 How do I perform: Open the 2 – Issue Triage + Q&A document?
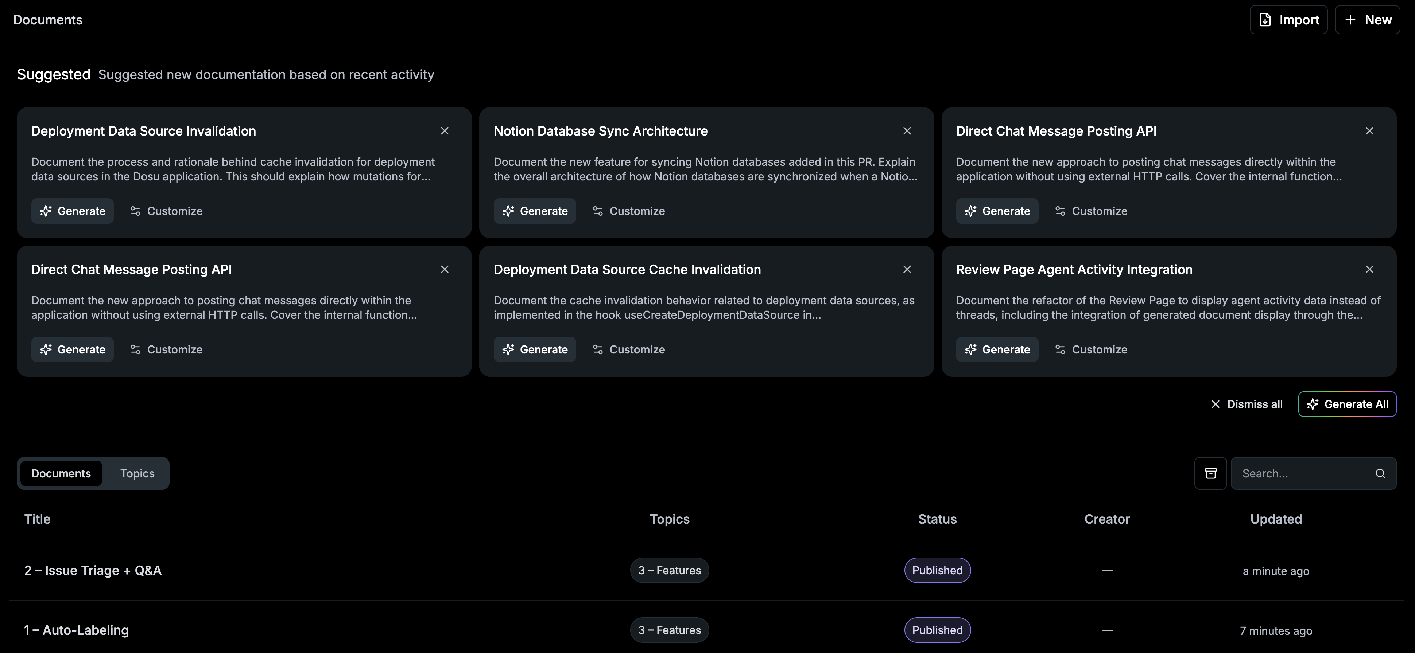point(93,570)
